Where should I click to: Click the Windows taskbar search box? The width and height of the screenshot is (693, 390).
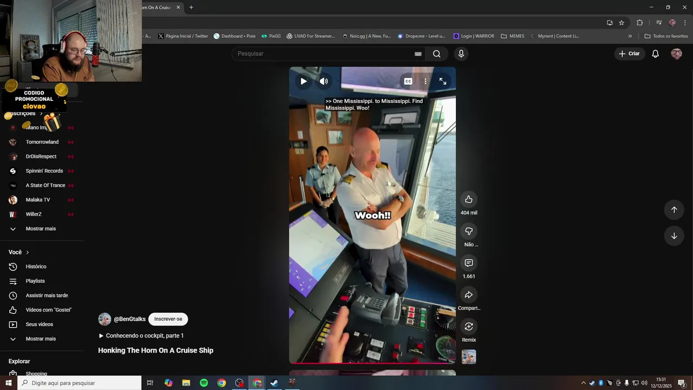pyautogui.click(x=79, y=383)
